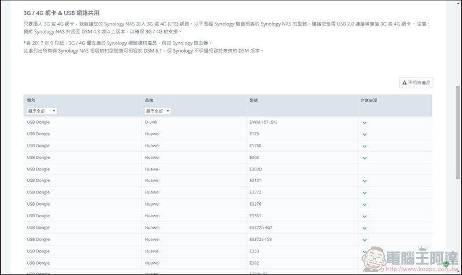Expand notes for Huawei E3372h-607
Screen dimensions: 462x275
click(x=364, y=228)
